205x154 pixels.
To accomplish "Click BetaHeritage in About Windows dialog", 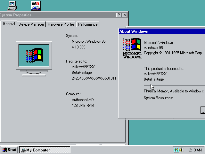I will [154, 79].
